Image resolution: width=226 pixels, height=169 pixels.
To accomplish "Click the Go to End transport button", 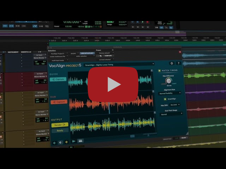I will 148,27.
